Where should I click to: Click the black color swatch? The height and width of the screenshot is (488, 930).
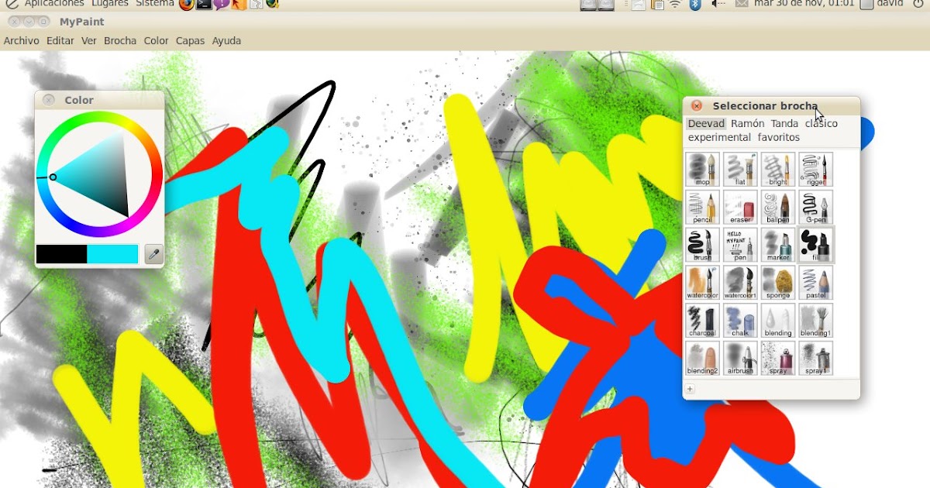[60, 254]
